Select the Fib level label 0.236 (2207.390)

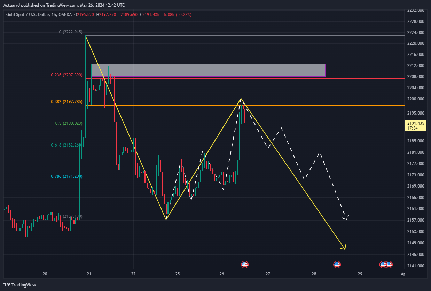[66, 75]
